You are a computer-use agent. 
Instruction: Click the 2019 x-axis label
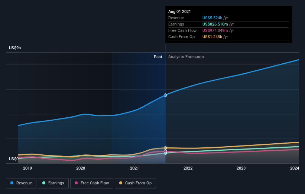[x=27, y=168]
